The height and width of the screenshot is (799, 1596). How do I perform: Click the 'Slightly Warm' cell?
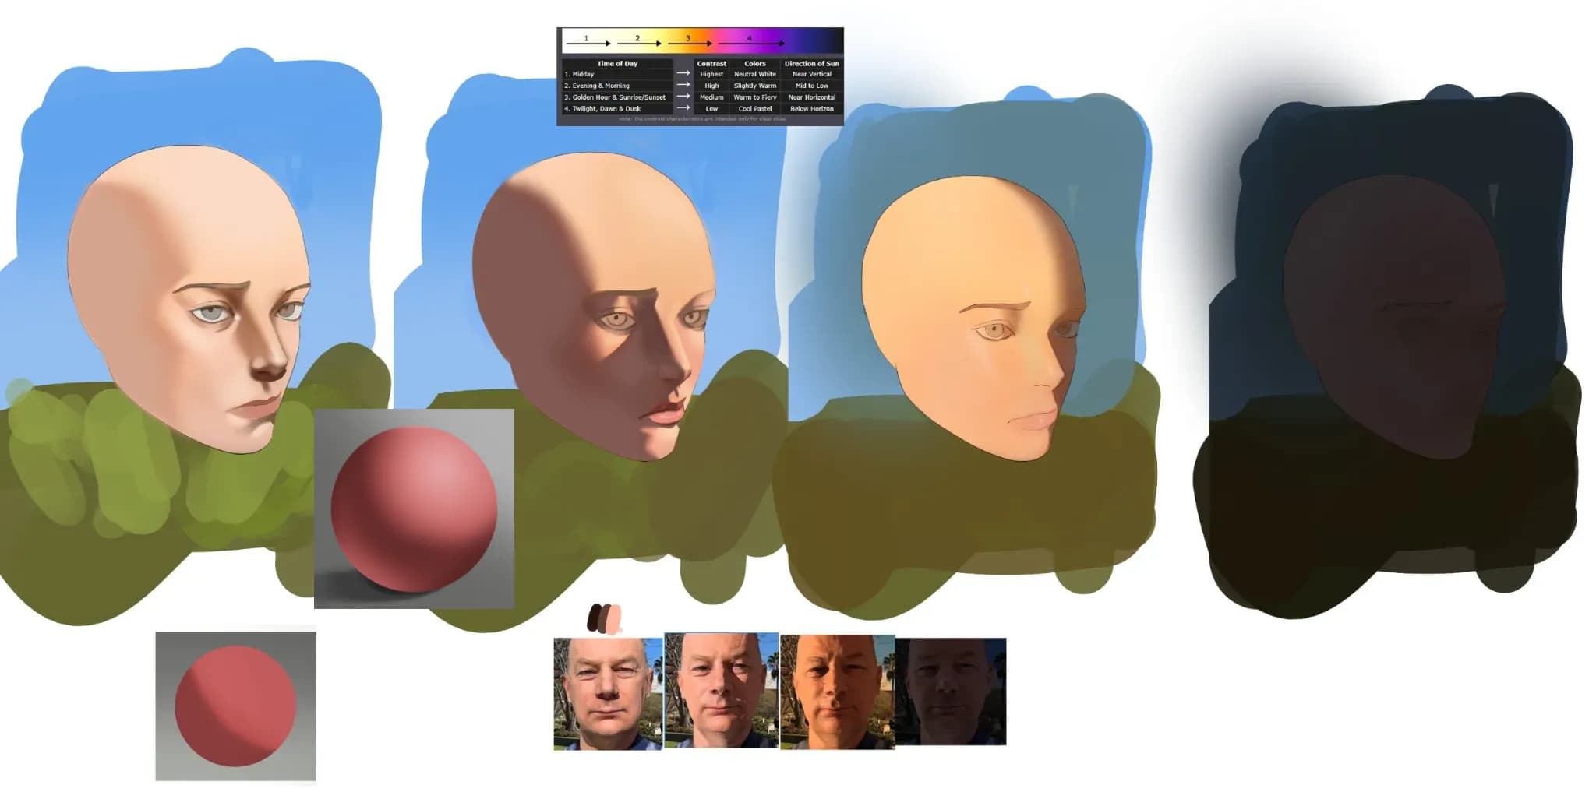[x=755, y=86]
